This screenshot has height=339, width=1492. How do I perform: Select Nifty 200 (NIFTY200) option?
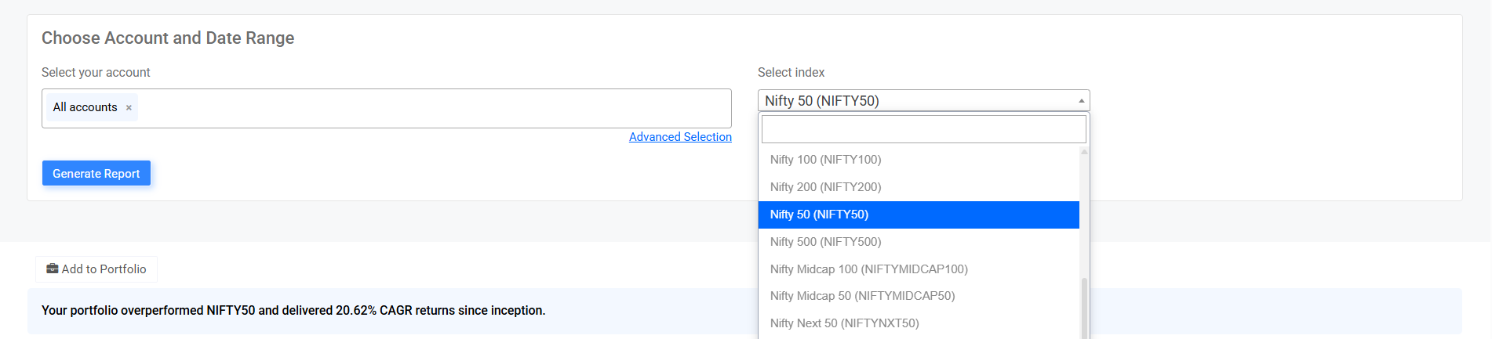pyautogui.click(x=919, y=187)
